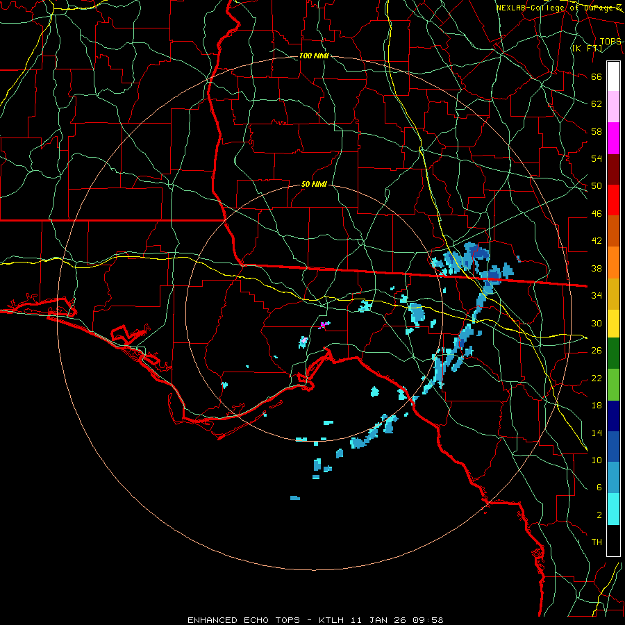Click the magenta 58 kft legend color
Screen dimensions: 625x625
click(x=613, y=138)
